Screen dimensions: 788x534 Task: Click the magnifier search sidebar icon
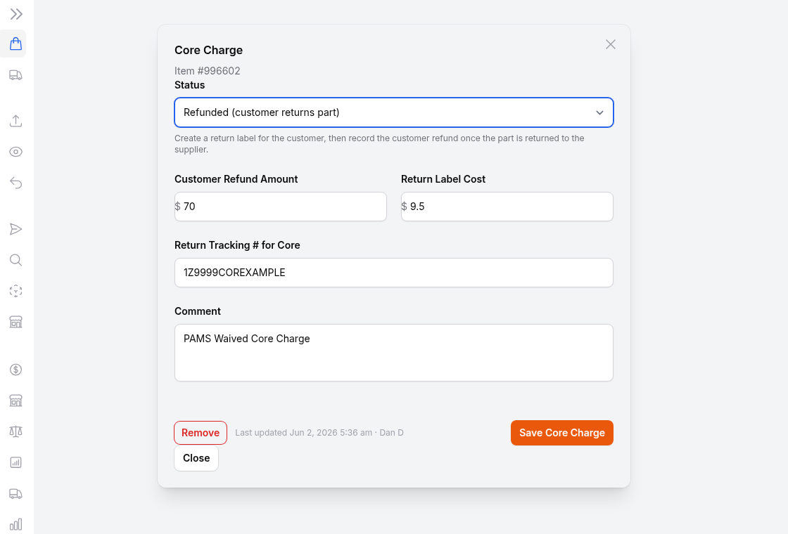coord(16,260)
